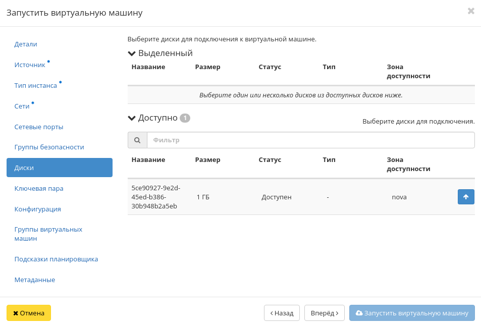Click the Назад button
The image size is (481, 327).
pos(282,313)
